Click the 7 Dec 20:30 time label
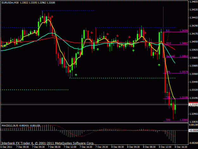Screen dimensions: 198x149 102,147
